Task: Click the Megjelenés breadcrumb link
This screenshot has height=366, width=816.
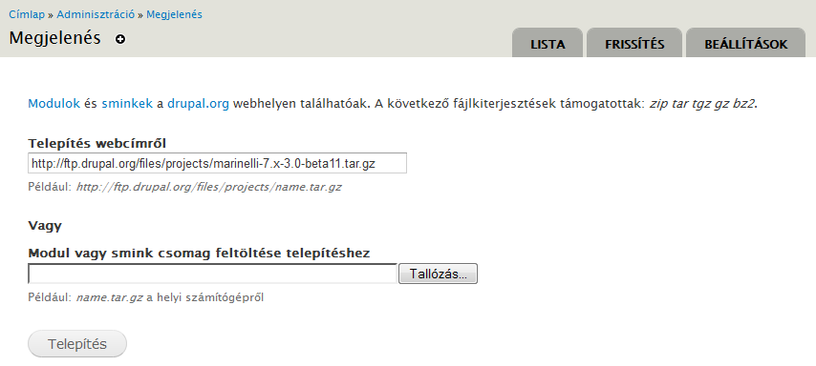Action: [174, 14]
